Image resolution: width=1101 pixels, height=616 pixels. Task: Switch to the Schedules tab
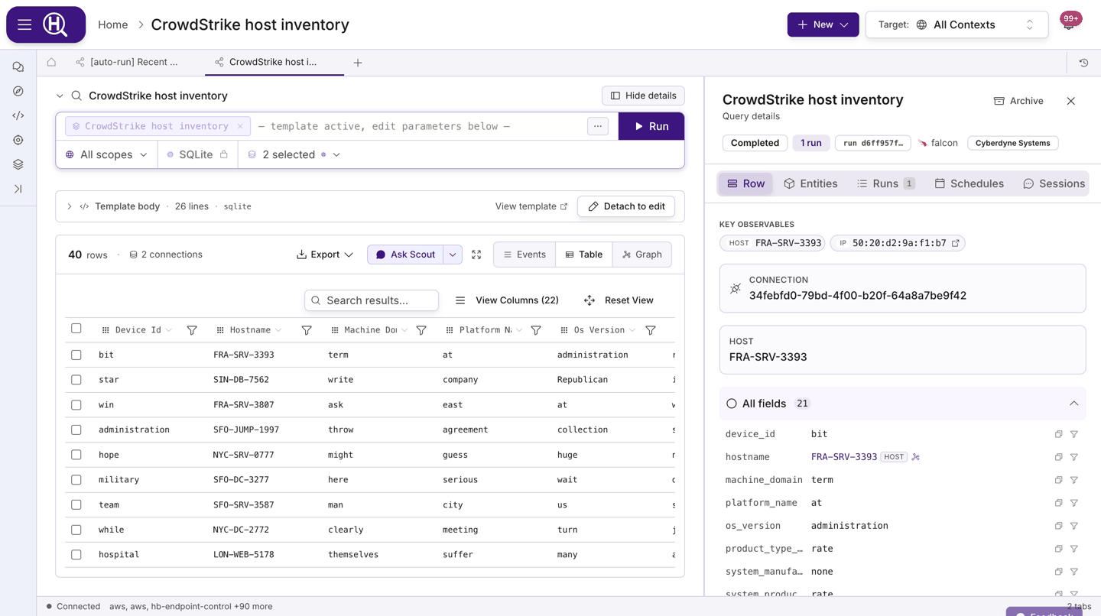[x=969, y=183]
